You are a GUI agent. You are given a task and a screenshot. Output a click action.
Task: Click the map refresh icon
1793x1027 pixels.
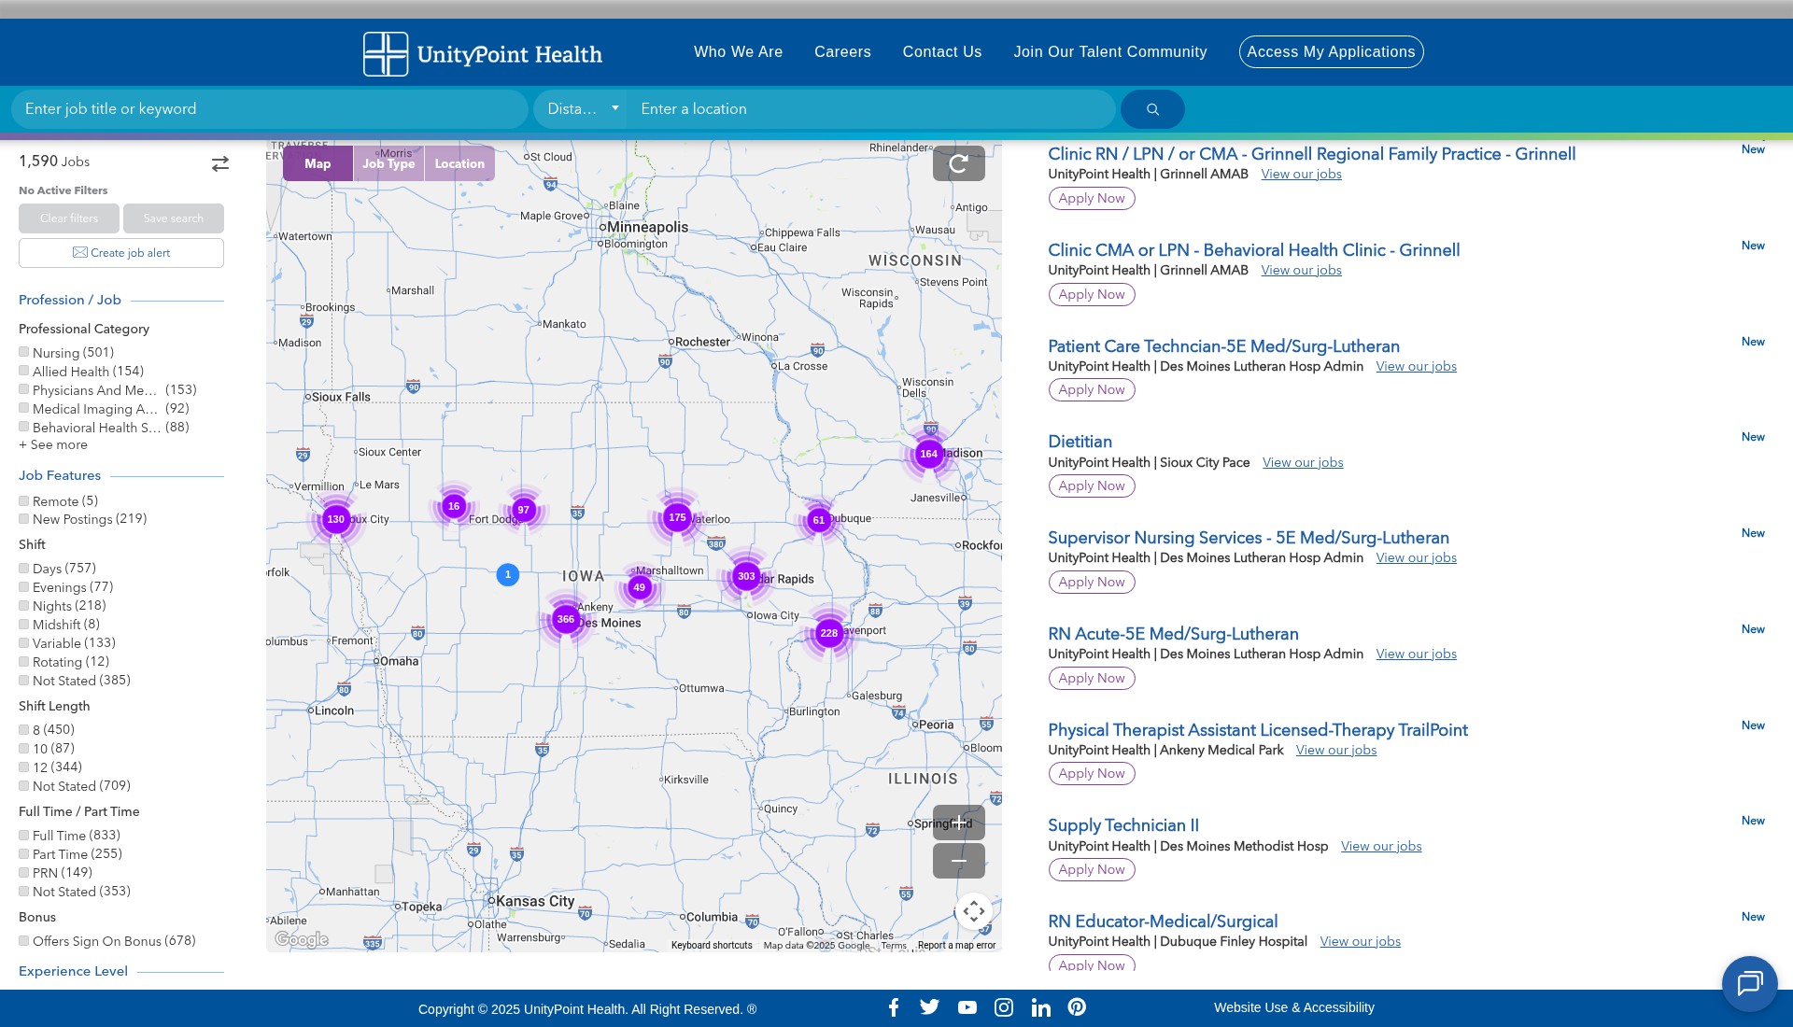coord(958,163)
